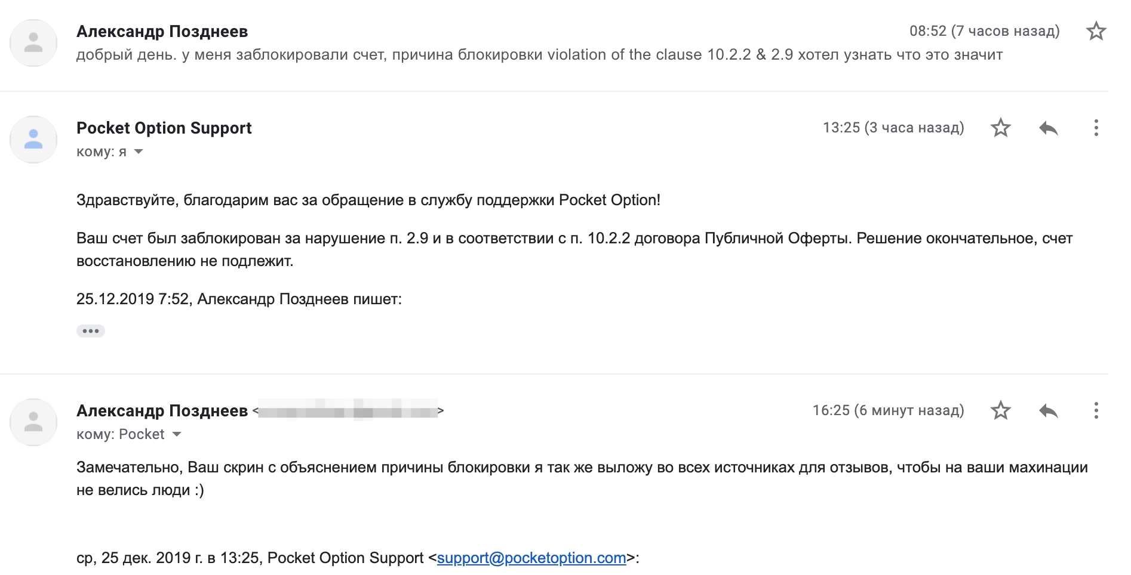Viewport: 1131px width, 575px height.
Task: Reply to the Pocket Option Support message
Action: point(1048,128)
